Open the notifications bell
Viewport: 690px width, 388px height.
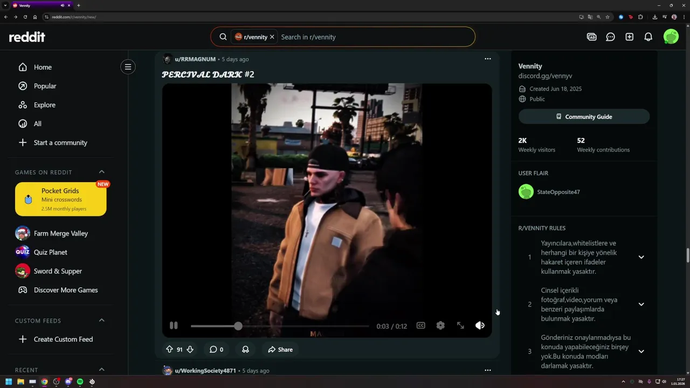click(x=648, y=37)
